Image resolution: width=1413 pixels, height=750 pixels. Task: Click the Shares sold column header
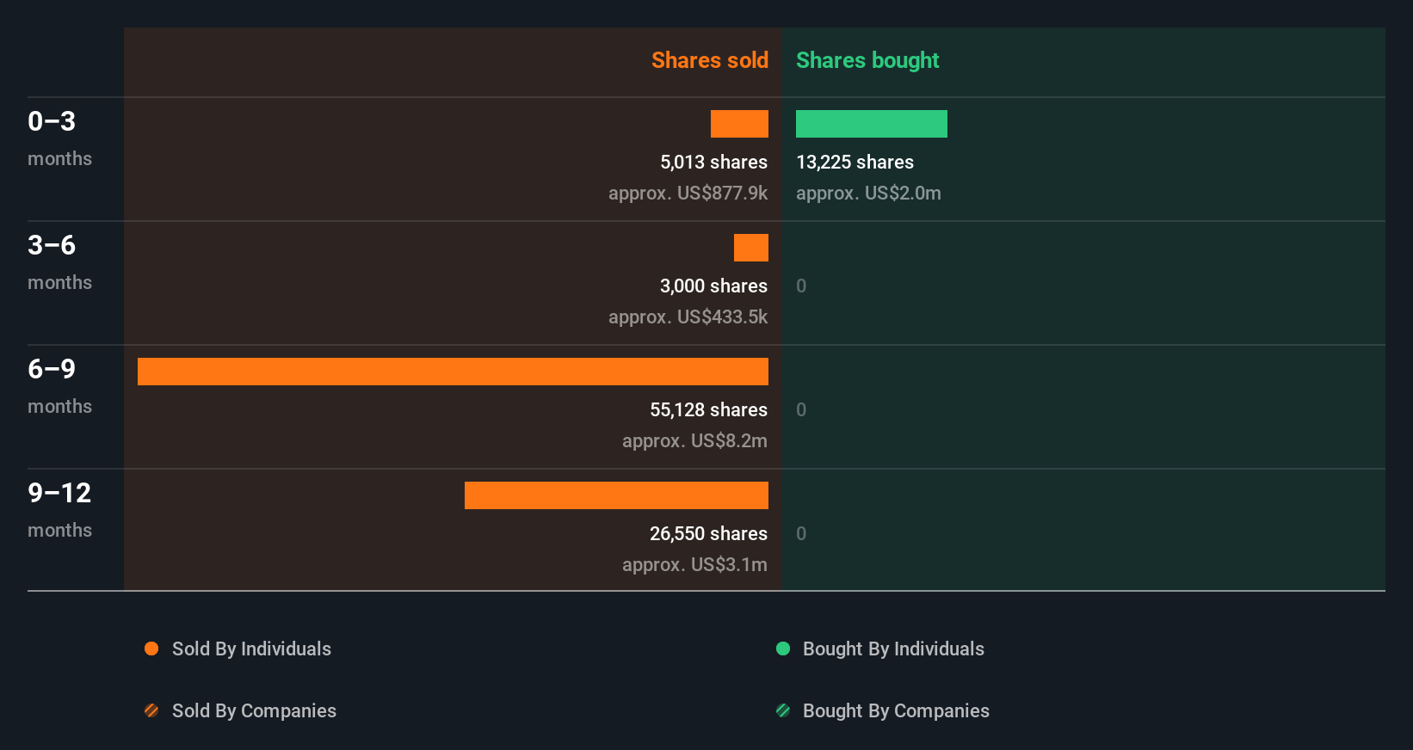[x=710, y=60]
